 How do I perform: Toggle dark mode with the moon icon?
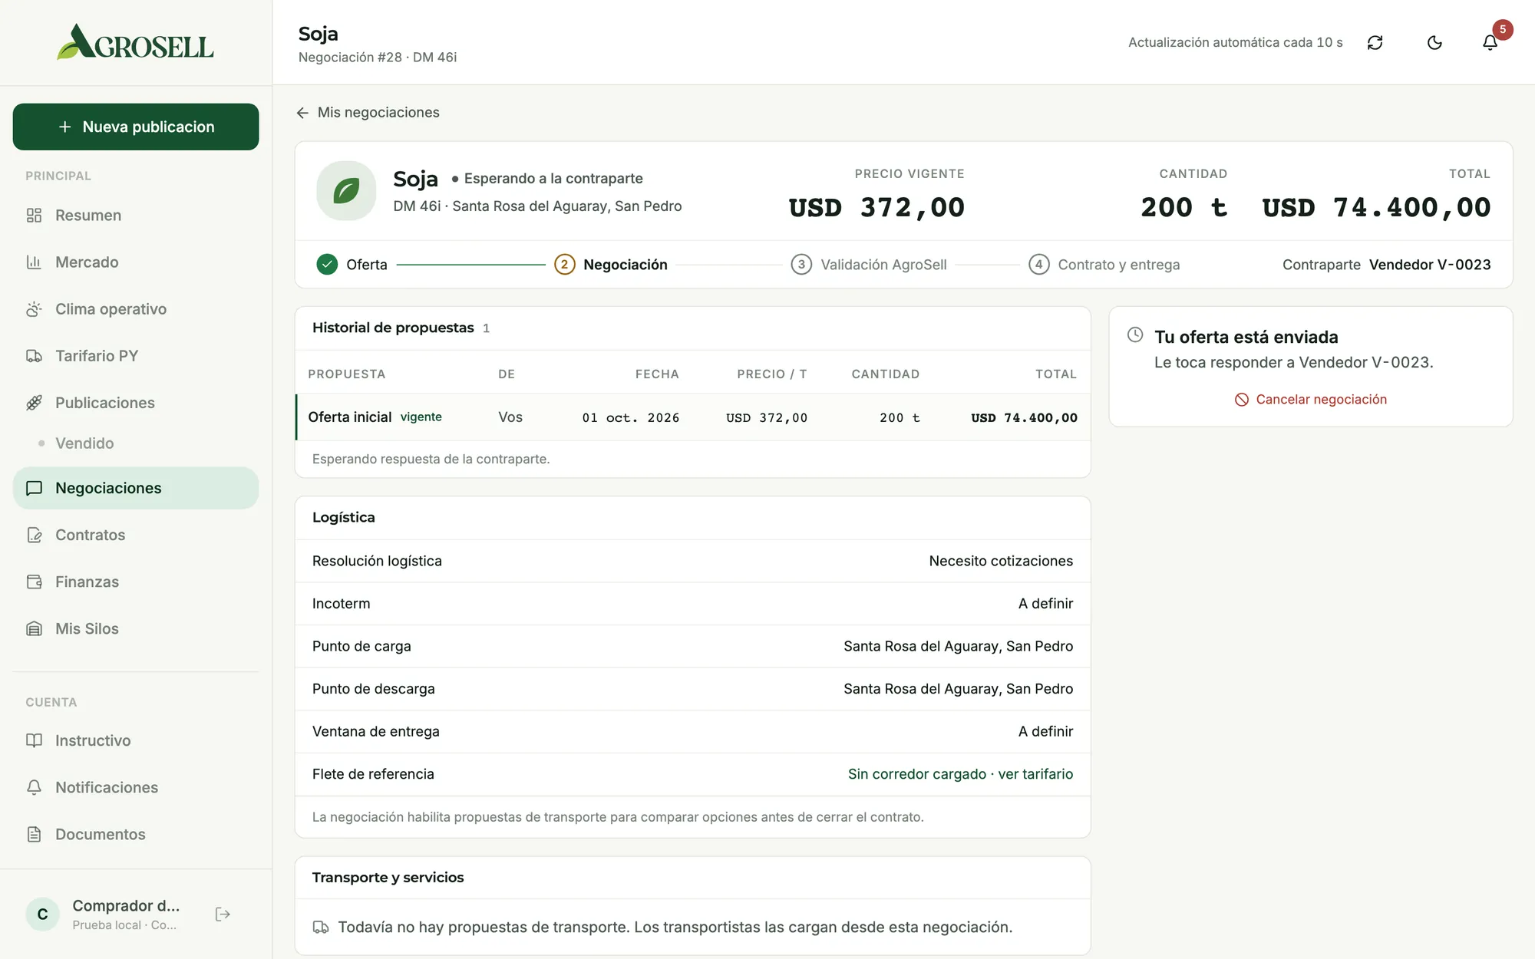[1434, 42]
